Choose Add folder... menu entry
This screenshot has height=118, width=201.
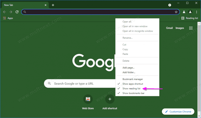point(137,72)
